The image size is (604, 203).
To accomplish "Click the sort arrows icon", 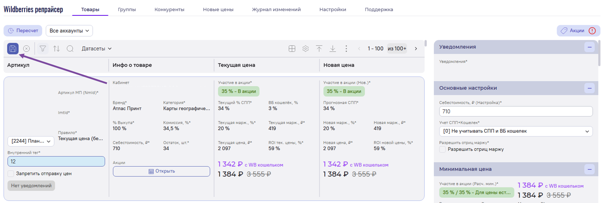I will (x=56, y=49).
